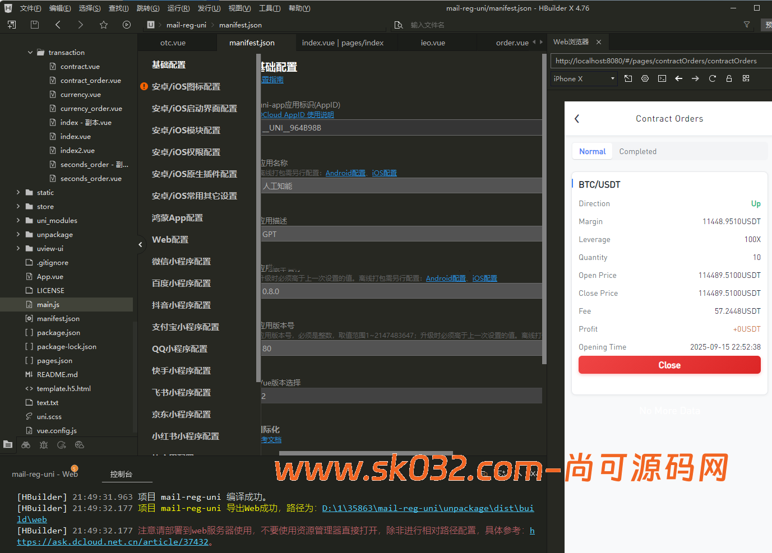Viewport: 772px width, 553px height.
Task: Mark project as favorite with star icon
Action: pyautogui.click(x=103, y=25)
